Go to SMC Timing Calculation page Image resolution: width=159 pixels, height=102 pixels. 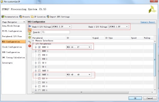[x=13, y=57]
